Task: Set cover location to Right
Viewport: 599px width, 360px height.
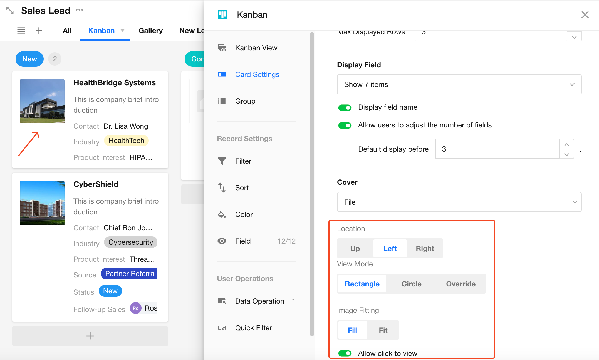Action: coord(425,249)
